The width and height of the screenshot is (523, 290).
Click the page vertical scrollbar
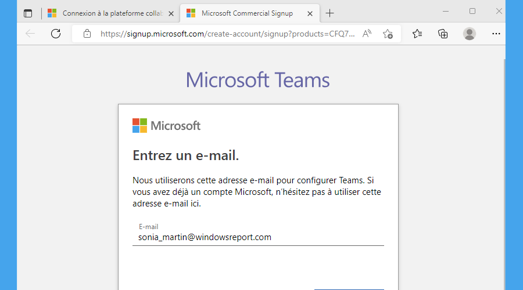pyautogui.click(x=504, y=173)
